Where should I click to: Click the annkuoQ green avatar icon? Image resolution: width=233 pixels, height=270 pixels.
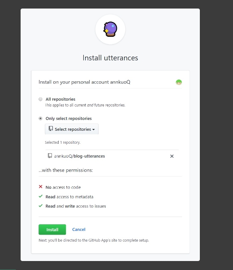(x=179, y=82)
